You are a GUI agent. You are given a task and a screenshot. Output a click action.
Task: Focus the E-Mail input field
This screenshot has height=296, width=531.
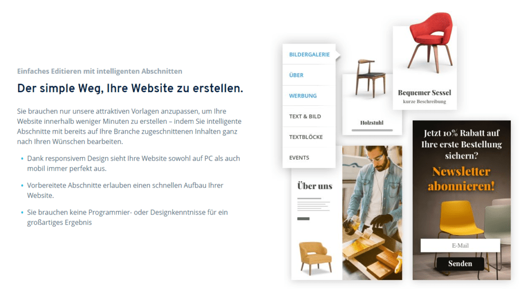pos(460,246)
